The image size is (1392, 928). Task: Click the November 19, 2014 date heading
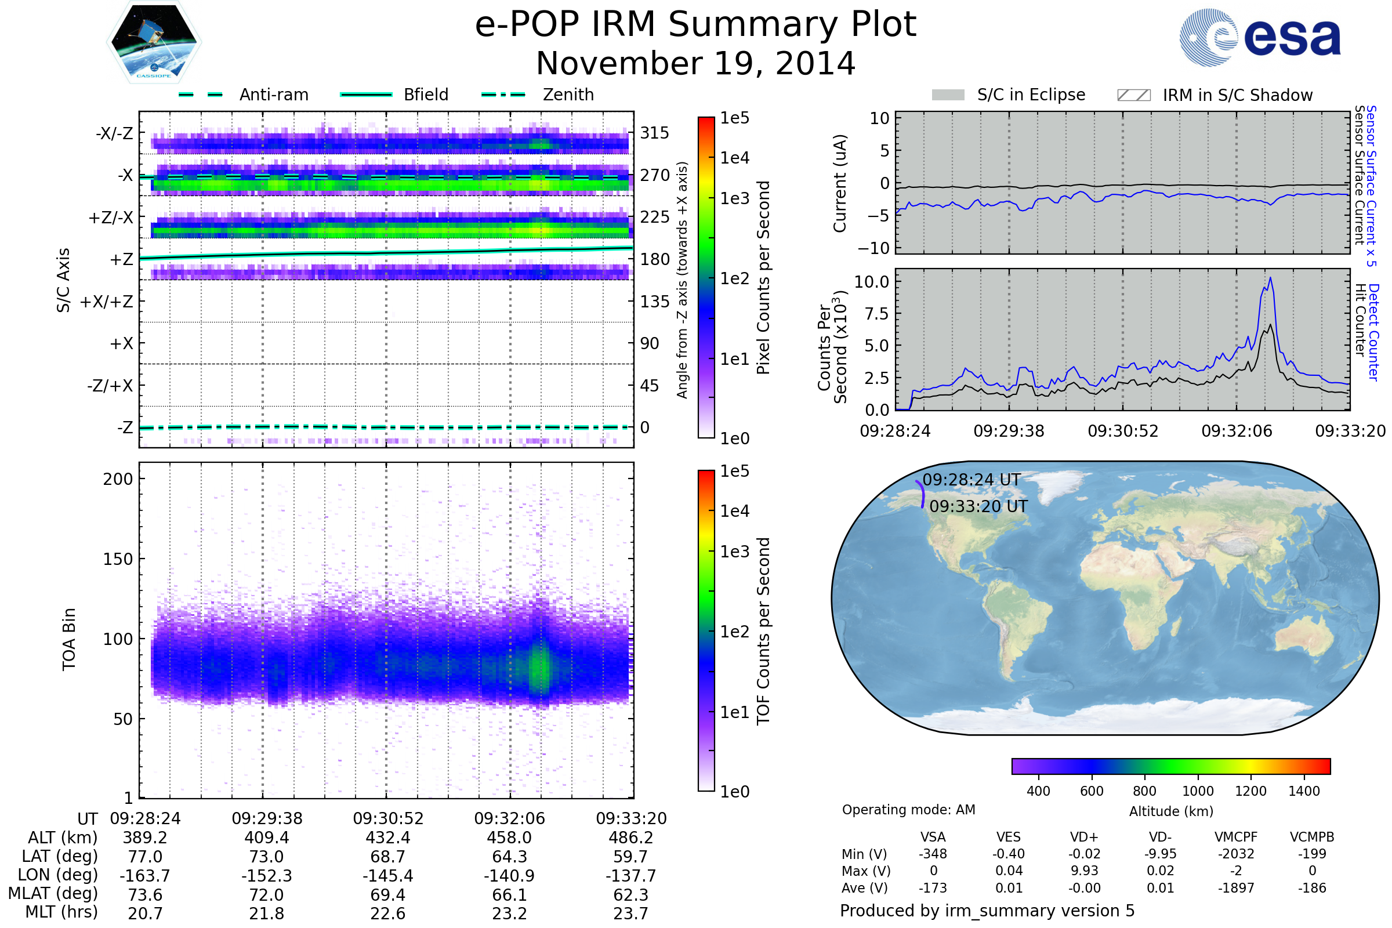695,64
